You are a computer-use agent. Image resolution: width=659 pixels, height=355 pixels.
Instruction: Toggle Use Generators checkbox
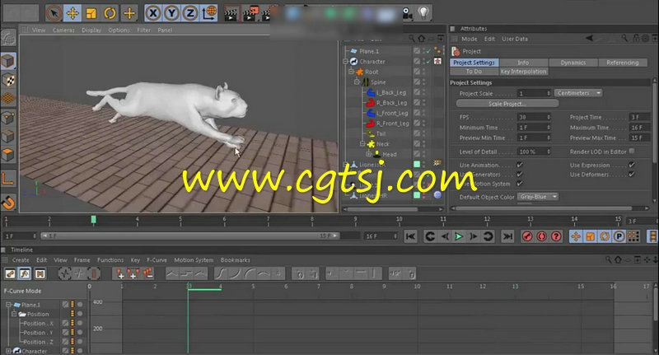520,174
